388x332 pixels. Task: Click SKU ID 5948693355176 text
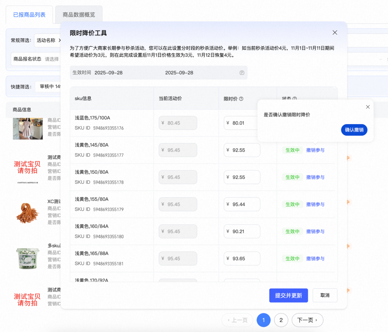(x=99, y=128)
